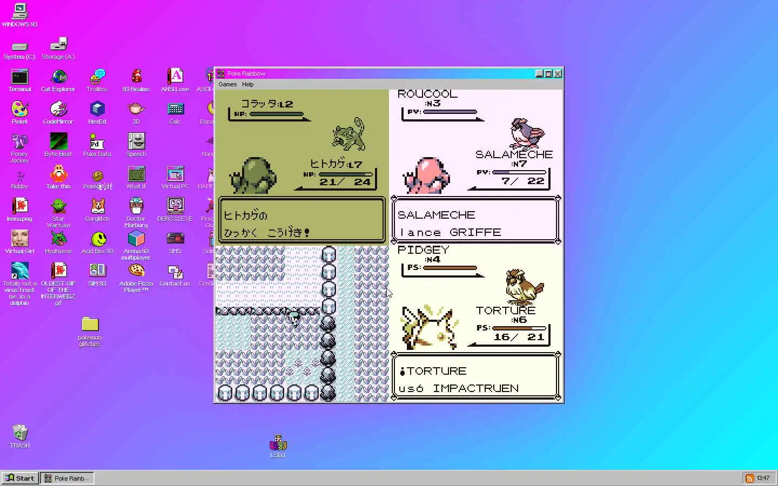Click the RSS feed tray icon
This screenshot has width=778, height=486.
tap(749, 478)
